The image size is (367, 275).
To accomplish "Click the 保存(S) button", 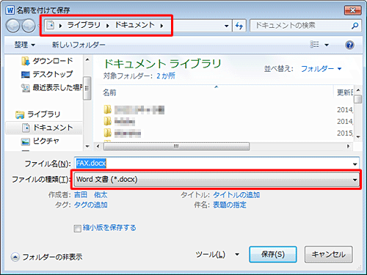I will click(x=273, y=254).
